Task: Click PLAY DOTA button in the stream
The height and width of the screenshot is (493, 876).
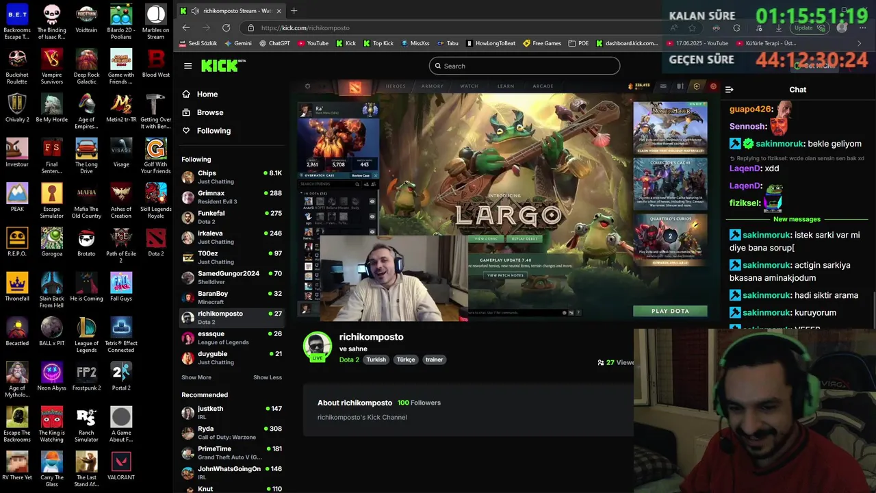Action: click(x=670, y=311)
